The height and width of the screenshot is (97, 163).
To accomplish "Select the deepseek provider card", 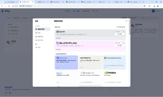I will tap(66, 63).
